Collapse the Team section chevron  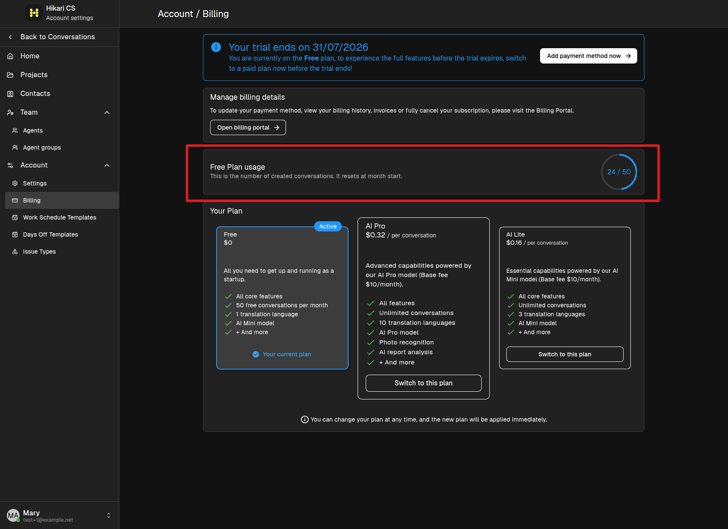[x=107, y=113]
